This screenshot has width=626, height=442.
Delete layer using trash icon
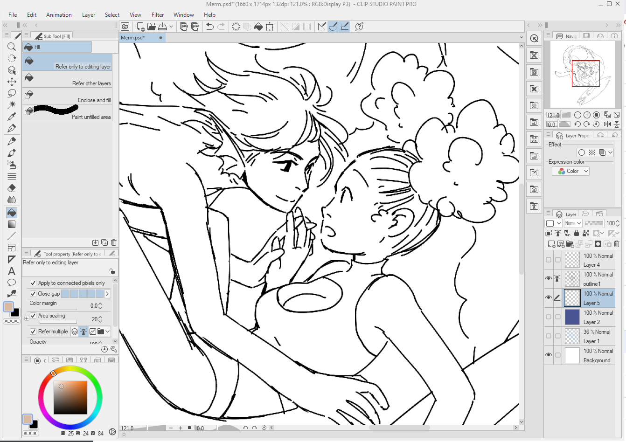(617, 244)
